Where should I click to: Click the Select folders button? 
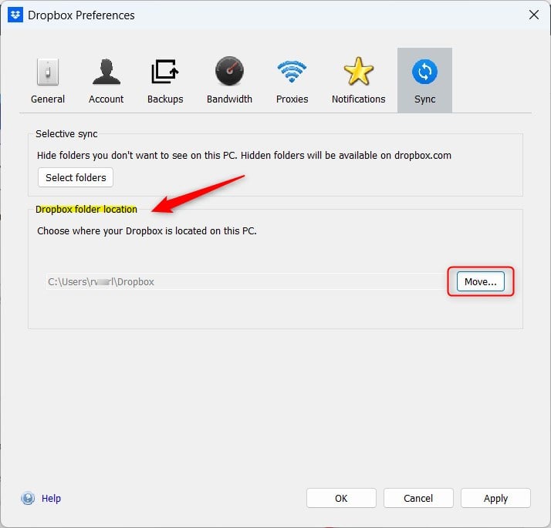[76, 177]
